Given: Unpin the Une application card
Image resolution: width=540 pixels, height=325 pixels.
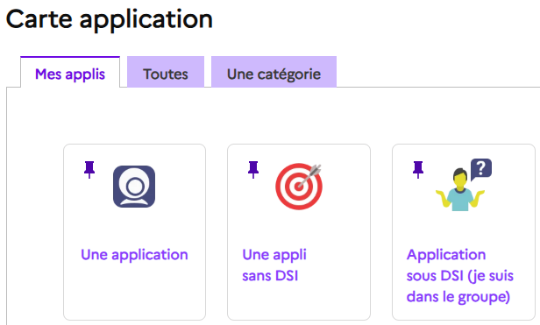Looking at the screenshot, I should [x=89, y=169].
